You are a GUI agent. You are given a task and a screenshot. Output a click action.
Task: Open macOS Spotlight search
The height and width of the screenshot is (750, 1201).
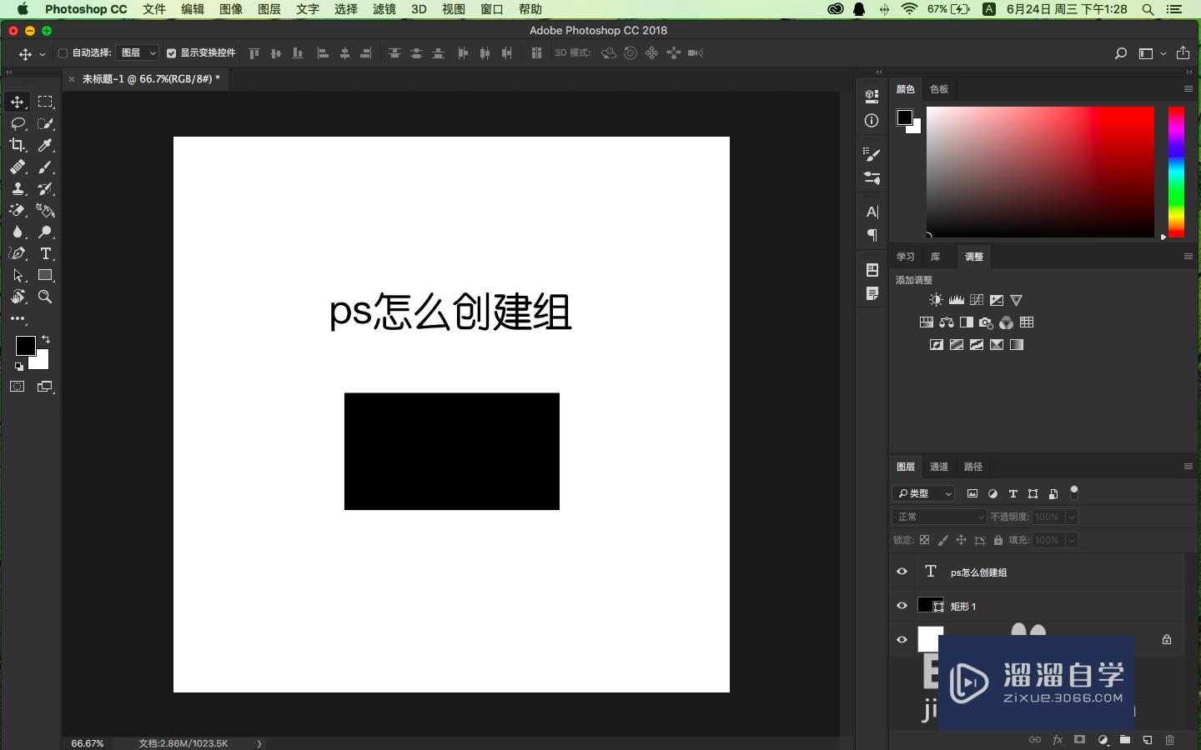(x=1148, y=9)
